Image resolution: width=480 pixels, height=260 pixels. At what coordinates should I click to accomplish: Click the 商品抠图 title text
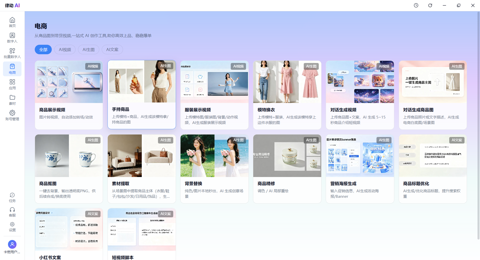[48, 183]
